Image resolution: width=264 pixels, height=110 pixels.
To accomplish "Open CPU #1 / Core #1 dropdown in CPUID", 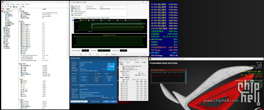I will point(79,101).
